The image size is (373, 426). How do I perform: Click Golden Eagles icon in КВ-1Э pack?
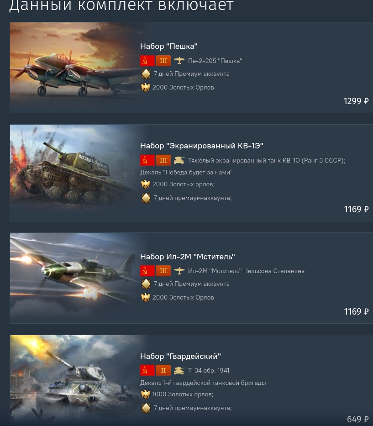(x=146, y=184)
